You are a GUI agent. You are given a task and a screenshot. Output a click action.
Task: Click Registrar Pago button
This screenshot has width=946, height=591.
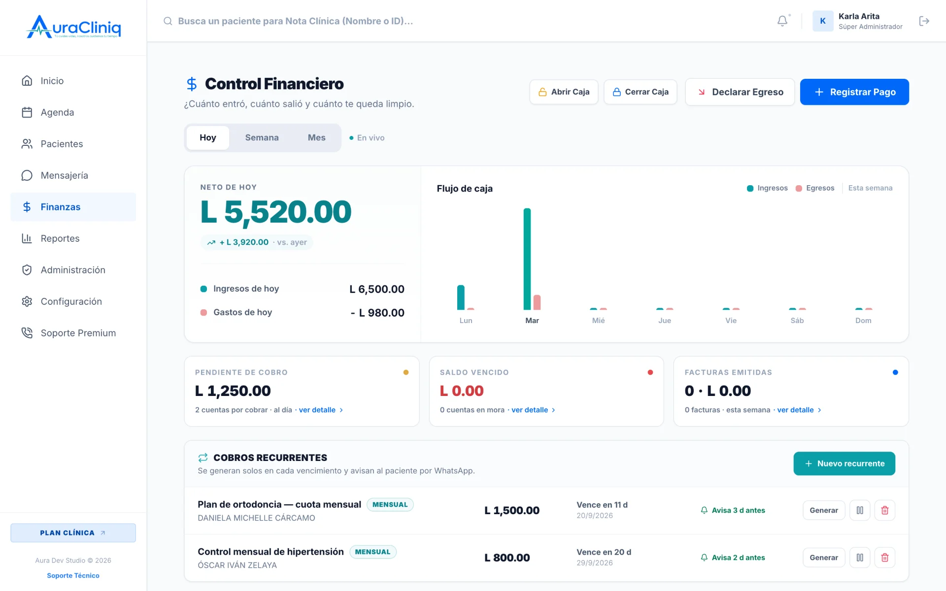click(x=854, y=92)
